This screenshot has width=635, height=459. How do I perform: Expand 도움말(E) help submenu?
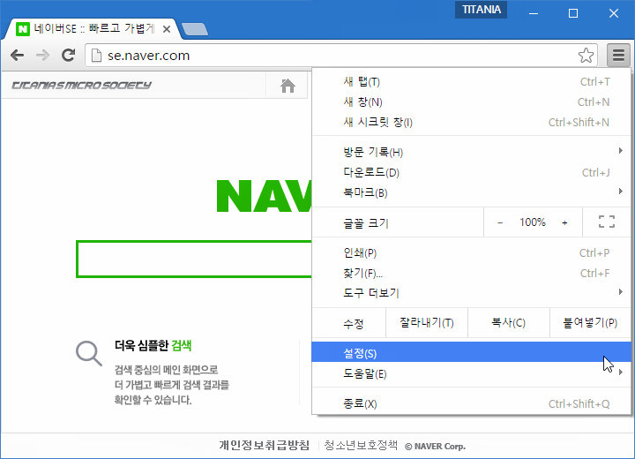click(x=472, y=373)
